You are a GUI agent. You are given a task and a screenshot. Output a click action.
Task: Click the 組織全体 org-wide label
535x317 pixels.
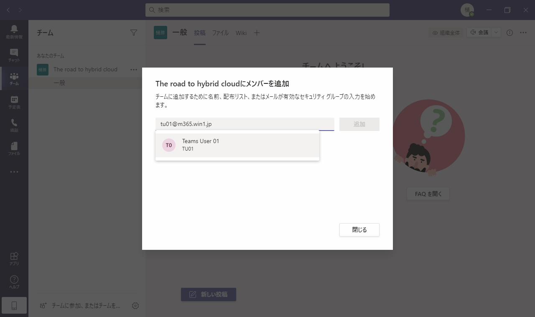point(446,33)
